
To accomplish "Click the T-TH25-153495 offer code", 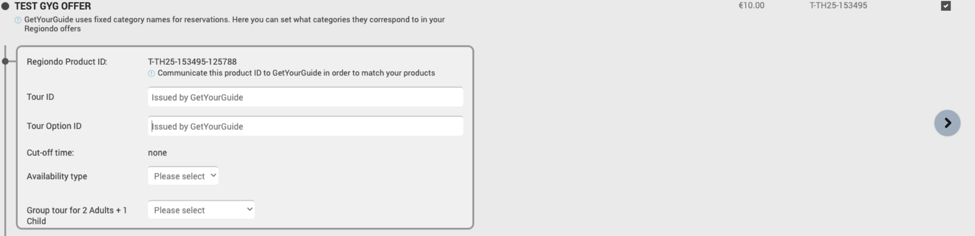I will pos(838,6).
